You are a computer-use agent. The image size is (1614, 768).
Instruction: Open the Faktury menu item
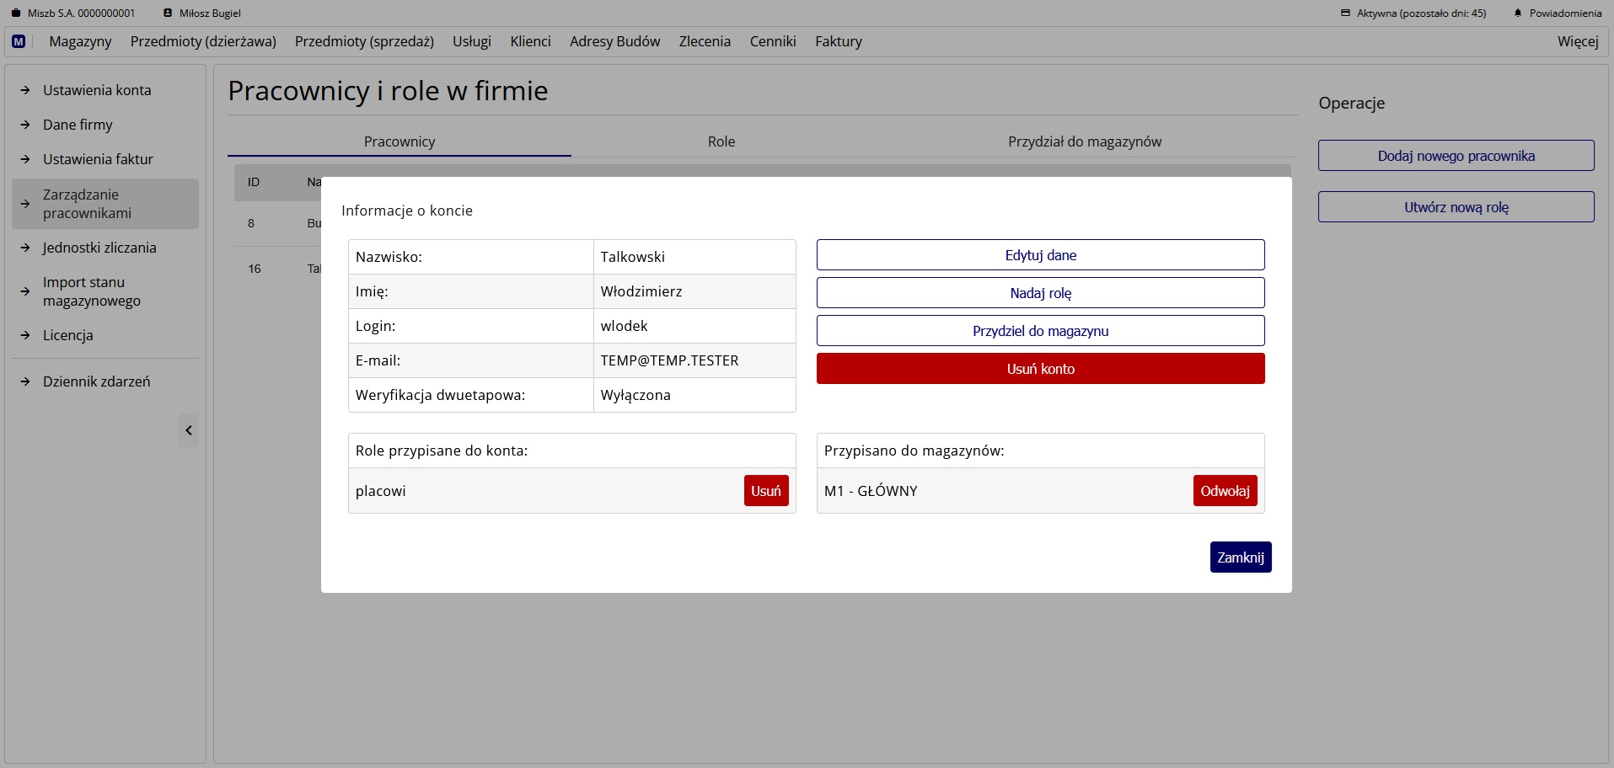point(838,41)
